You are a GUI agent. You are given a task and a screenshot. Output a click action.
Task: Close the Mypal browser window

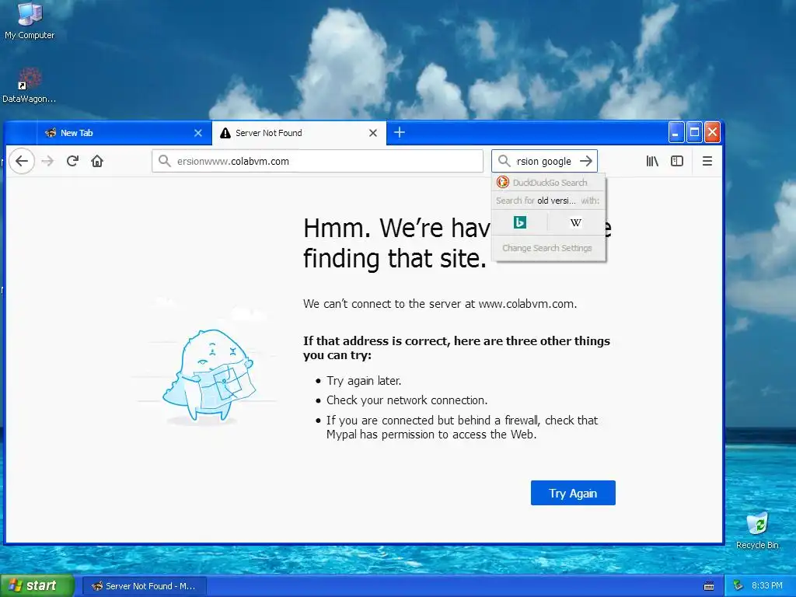click(712, 132)
